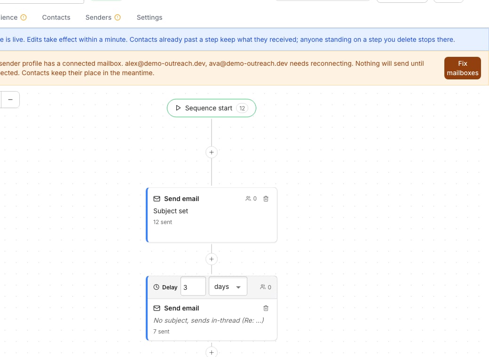The image size is (489, 357).
Task: Delete the in-thread Send email step
Action: click(266, 308)
